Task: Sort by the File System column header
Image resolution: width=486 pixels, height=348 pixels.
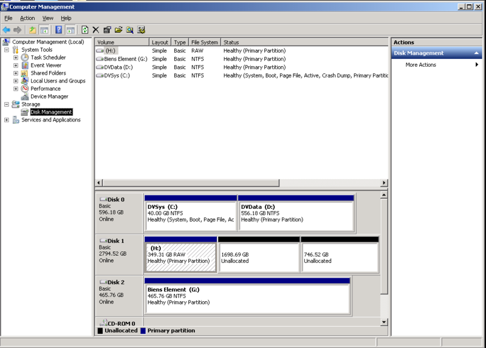Action: pyautogui.click(x=205, y=42)
